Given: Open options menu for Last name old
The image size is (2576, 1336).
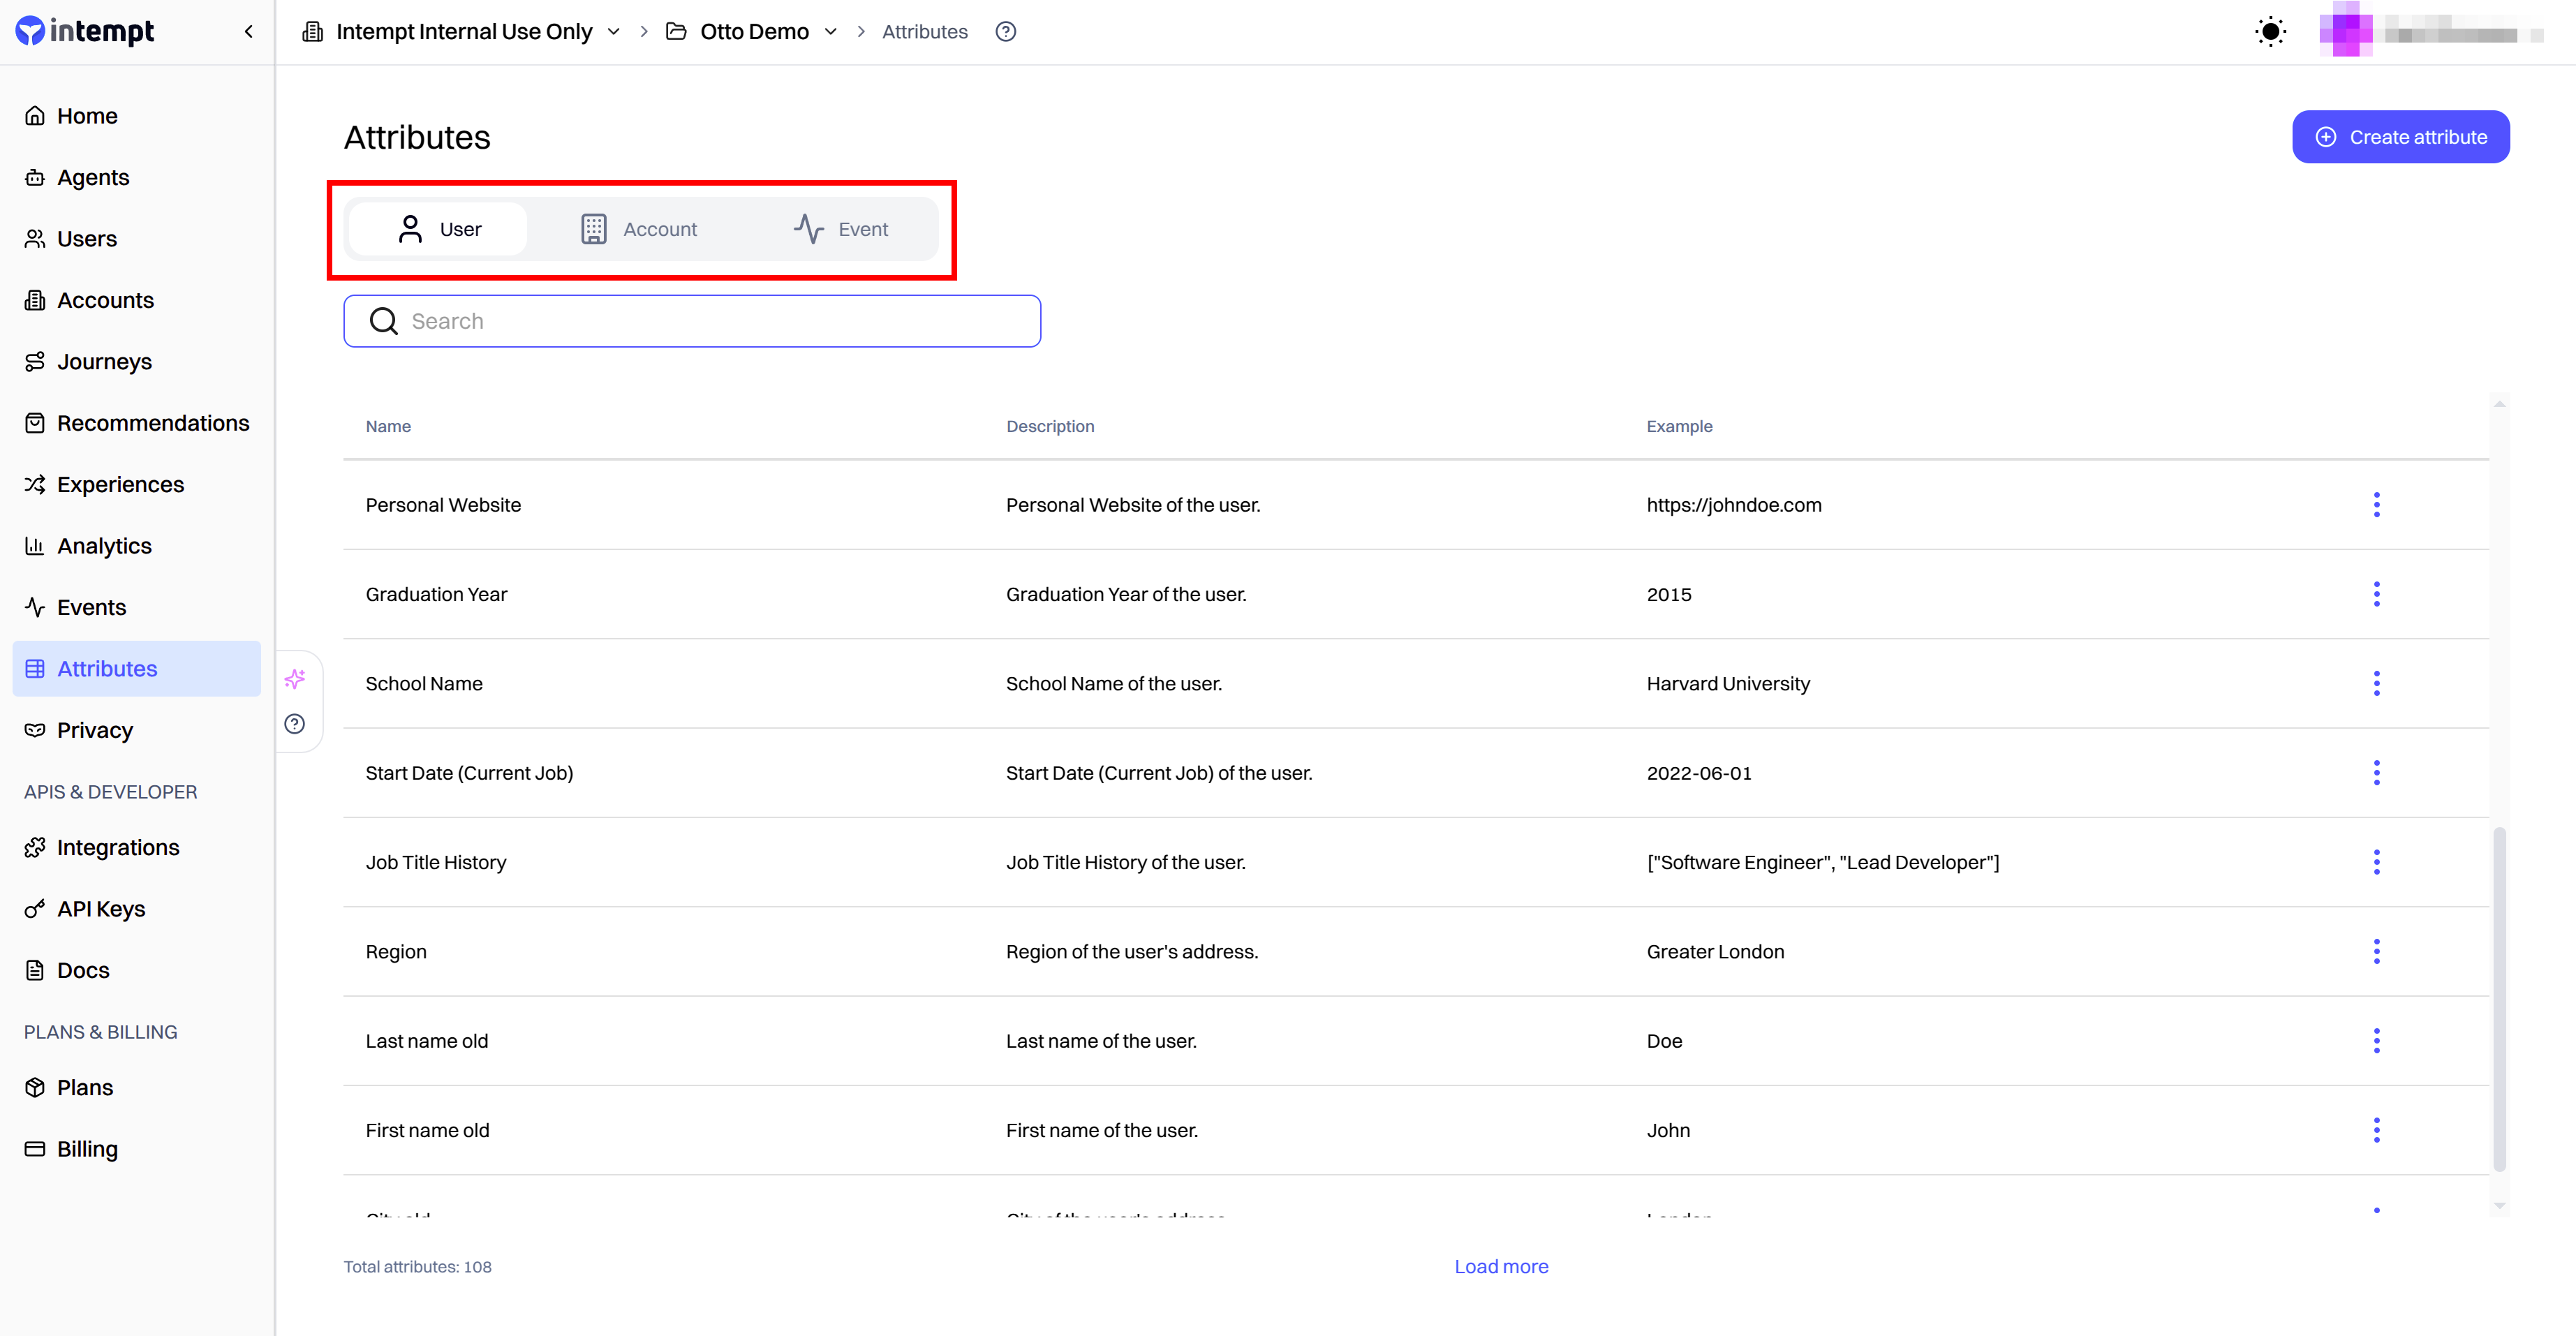Looking at the screenshot, I should coord(2377,1041).
